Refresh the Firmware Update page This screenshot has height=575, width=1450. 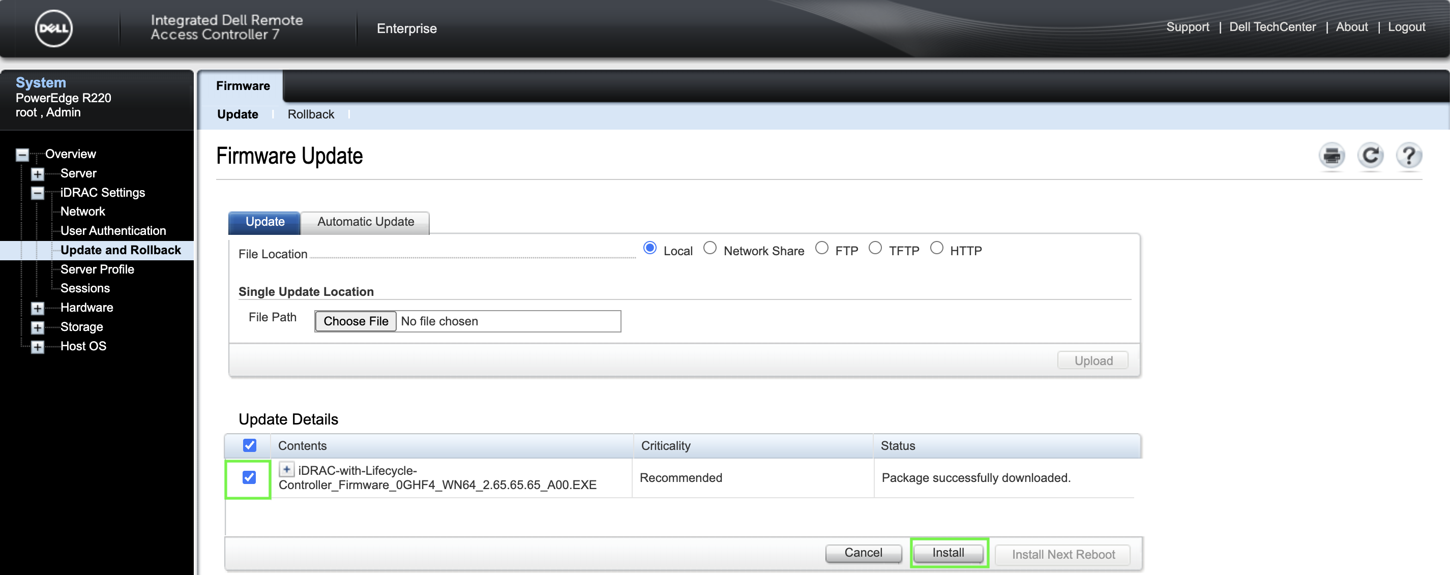(x=1371, y=155)
